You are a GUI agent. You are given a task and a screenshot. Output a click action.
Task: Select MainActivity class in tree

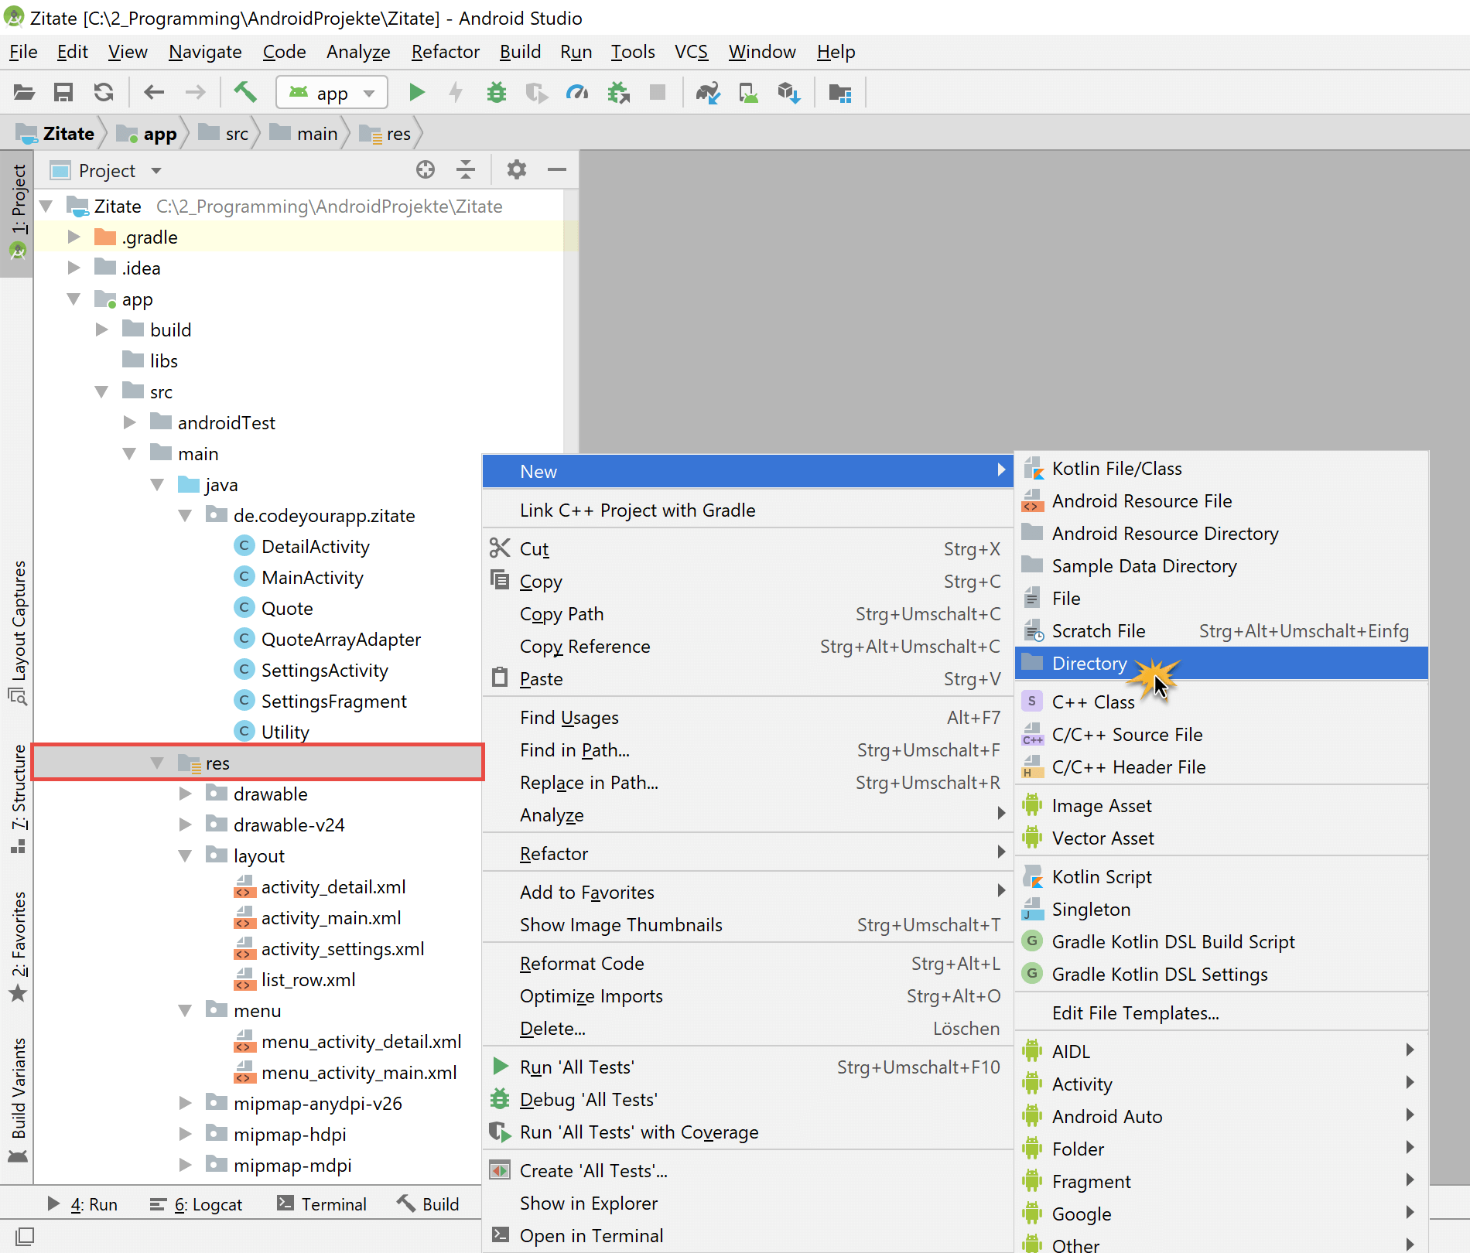[312, 578]
